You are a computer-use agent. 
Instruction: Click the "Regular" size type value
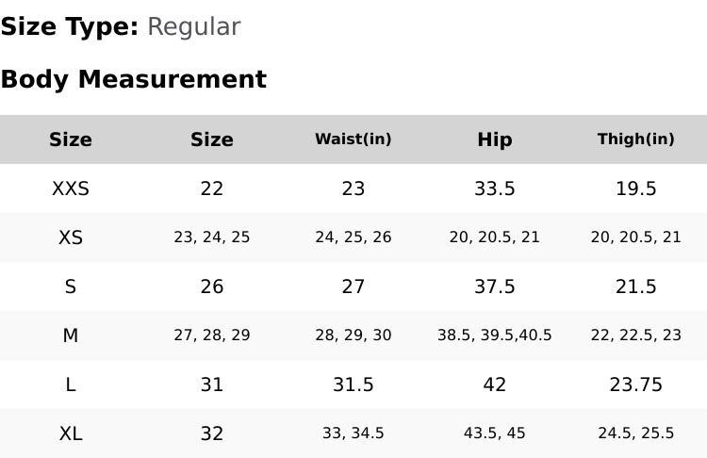pyautogui.click(x=193, y=26)
